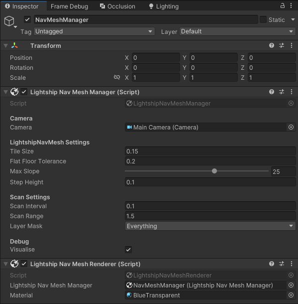The image size is (298, 304).
Task: Click the BlueTransparent material field
Action: (x=205, y=295)
